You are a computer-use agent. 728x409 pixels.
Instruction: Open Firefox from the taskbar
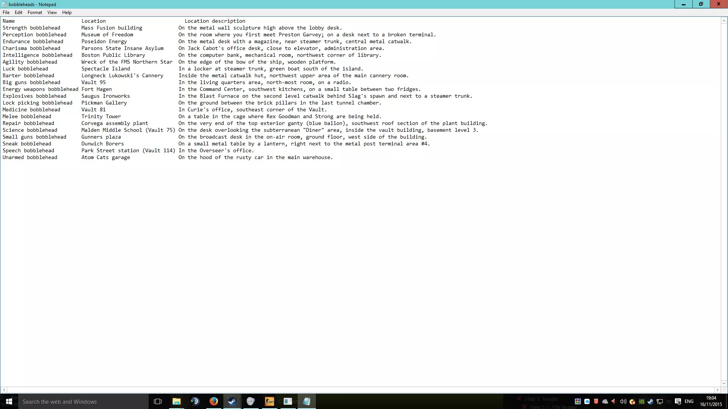pos(213,401)
